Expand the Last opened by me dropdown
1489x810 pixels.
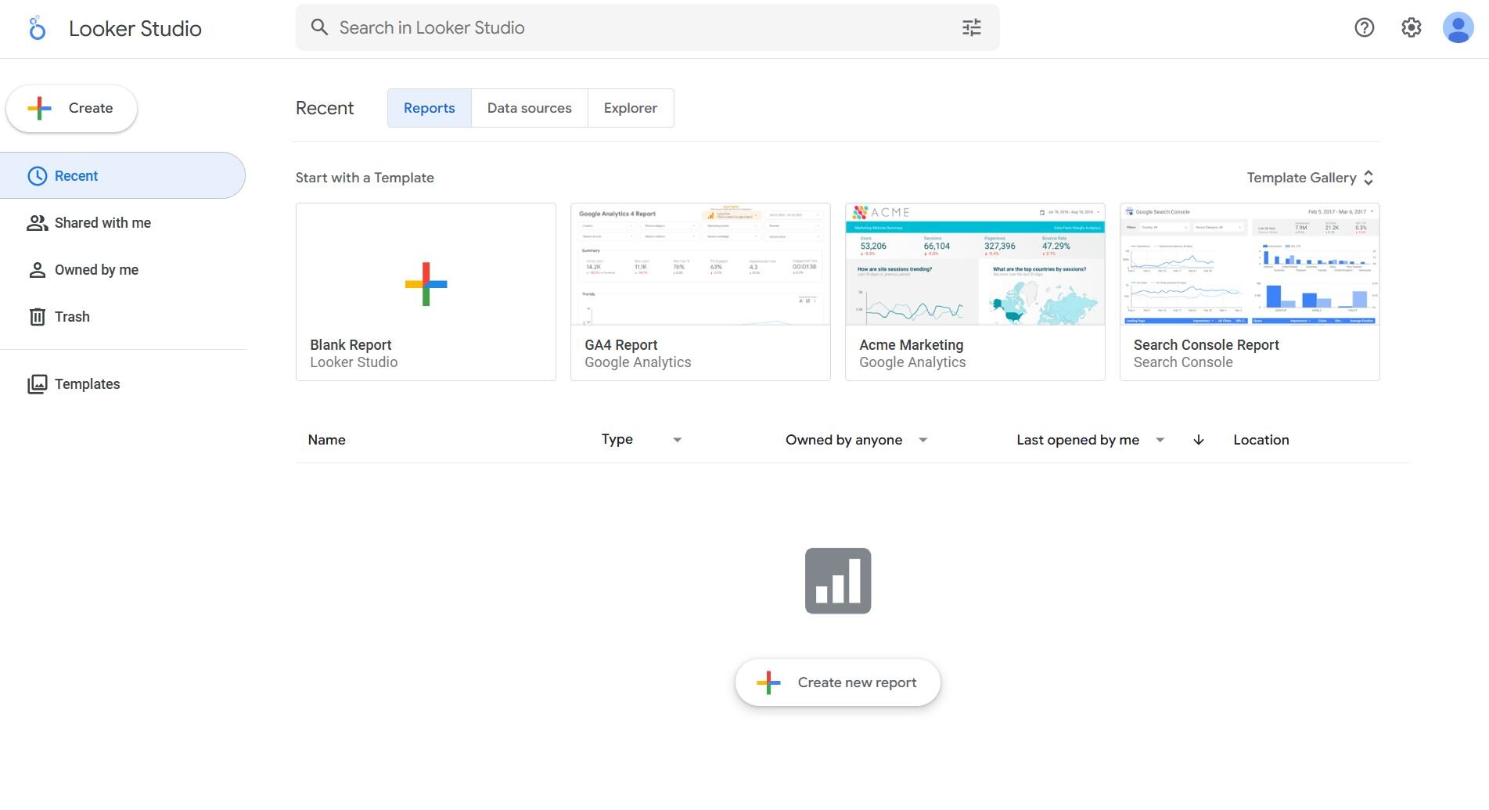(1160, 440)
